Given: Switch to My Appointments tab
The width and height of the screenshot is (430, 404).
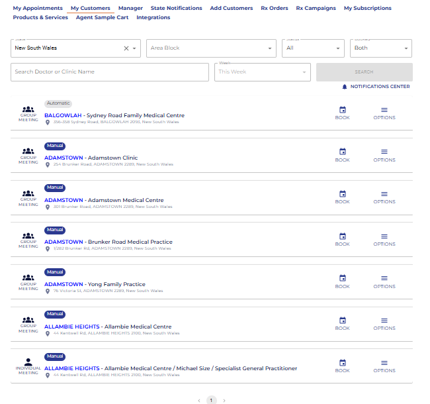Looking at the screenshot, I should tap(38, 9).
